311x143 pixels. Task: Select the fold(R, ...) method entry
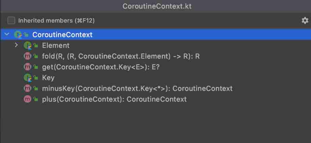pyautogui.click(x=121, y=56)
